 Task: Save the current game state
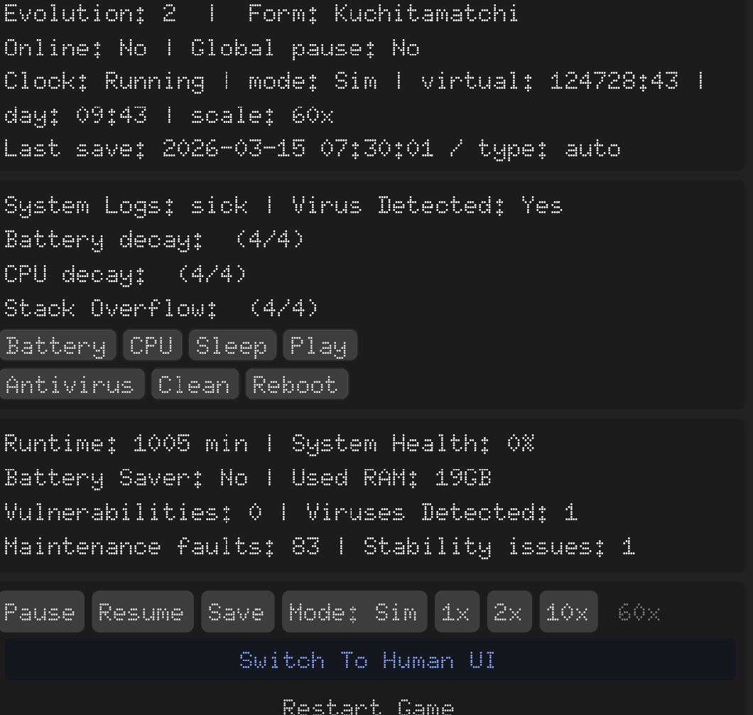tap(237, 612)
